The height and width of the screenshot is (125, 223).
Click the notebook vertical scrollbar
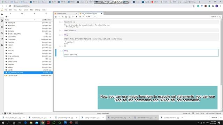tap(221, 52)
